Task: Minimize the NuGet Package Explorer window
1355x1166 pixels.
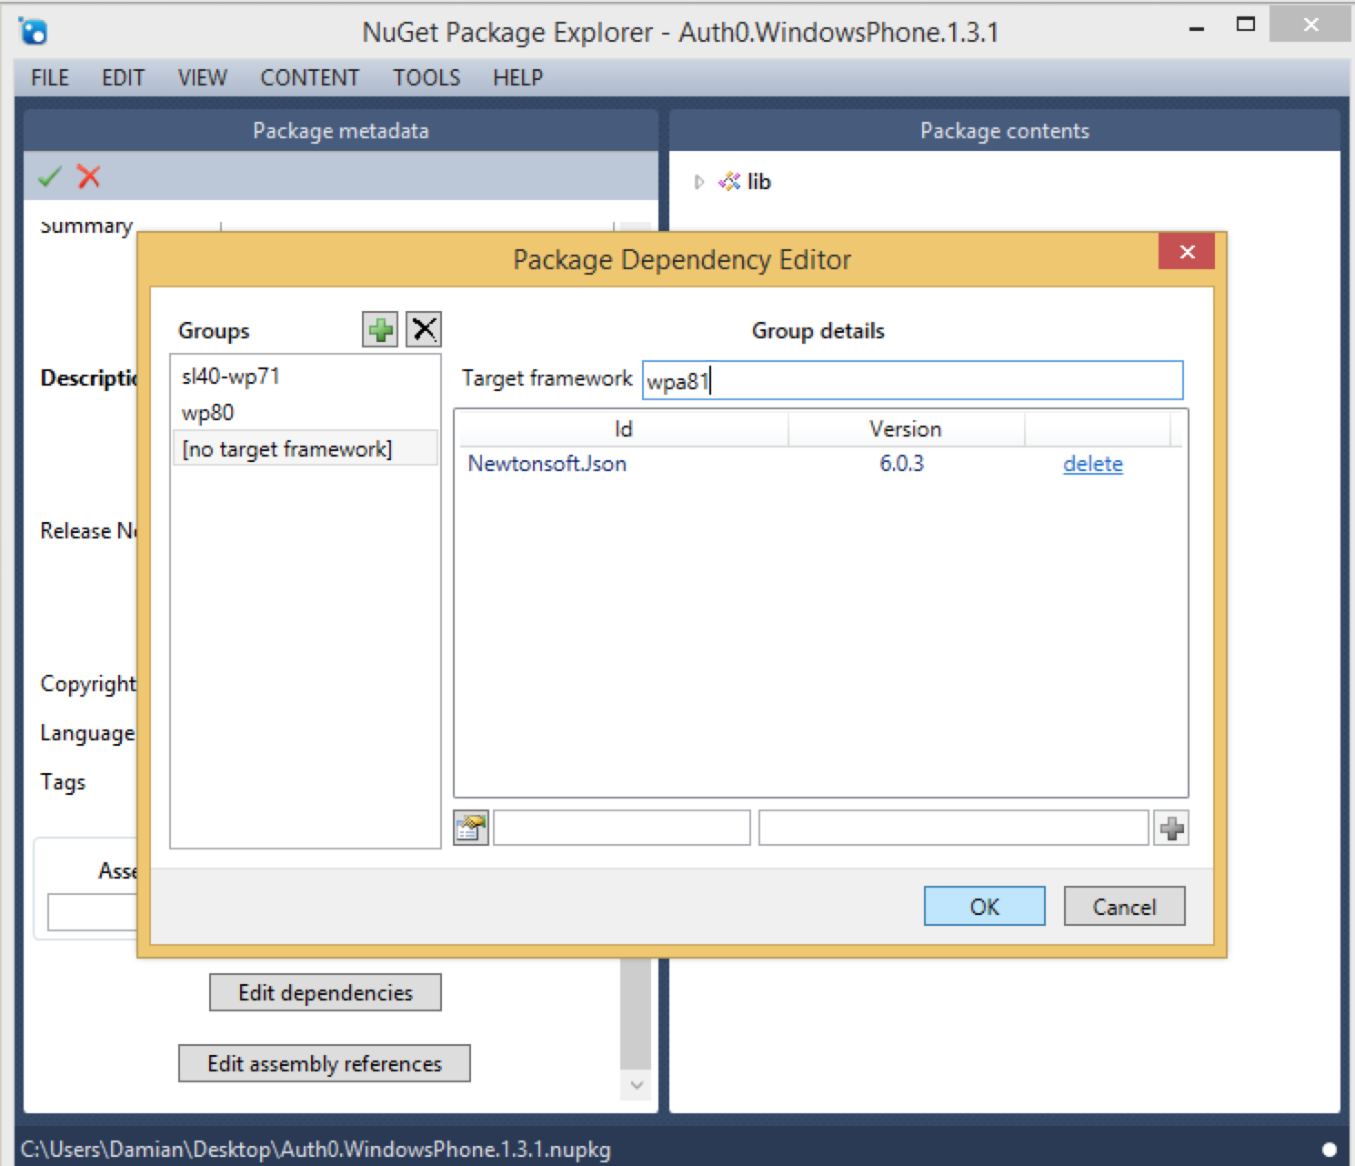Action: 1197,27
